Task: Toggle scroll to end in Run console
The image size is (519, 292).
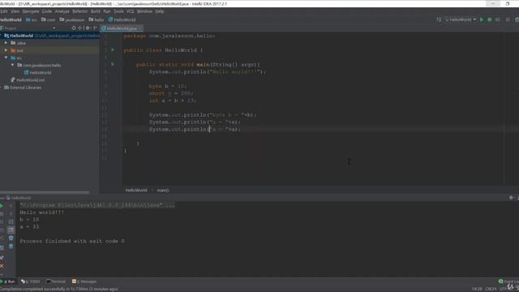Action: (11, 230)
